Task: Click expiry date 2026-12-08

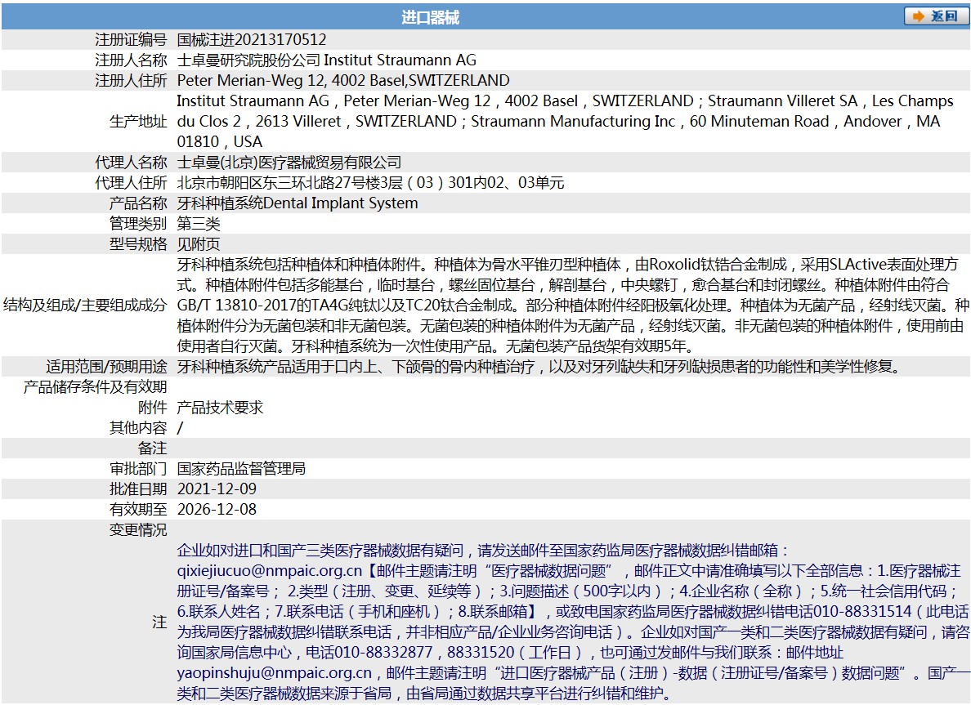Action: (x=217, y=510)
